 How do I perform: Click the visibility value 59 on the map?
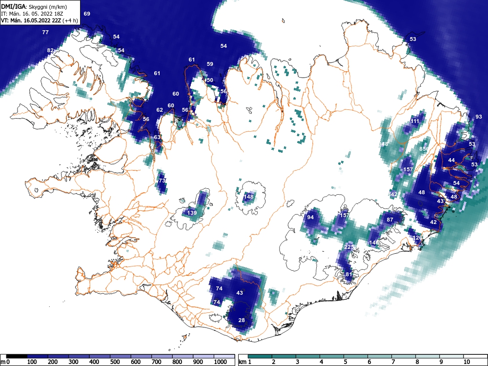point(210,64)
